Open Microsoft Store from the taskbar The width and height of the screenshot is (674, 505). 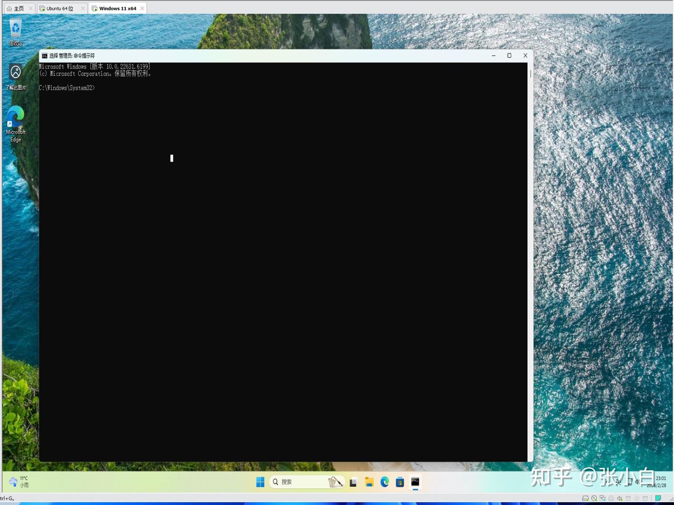(400, 482)
